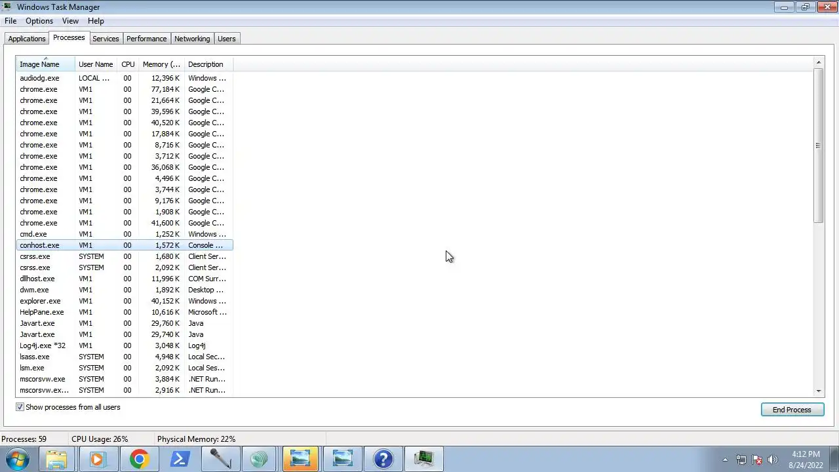This screenshot has height=472, width=839.
Task: Select csrss.exe using 1,680 K memory
Action: pos(125,256)
